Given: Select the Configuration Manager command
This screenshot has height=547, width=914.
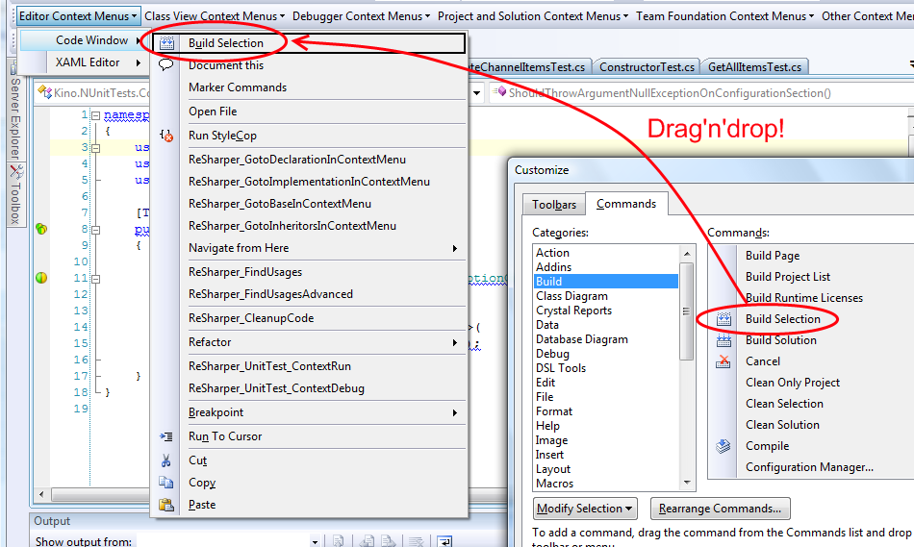Looking at the screenshot, I should coord(809,467).
